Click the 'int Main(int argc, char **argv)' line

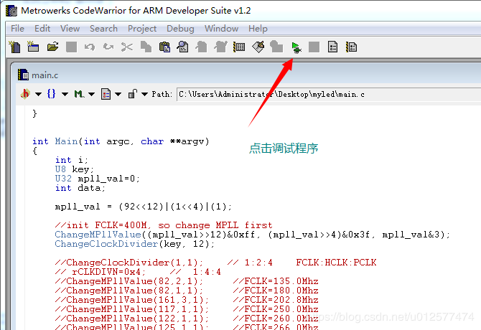tap(121, 141)
